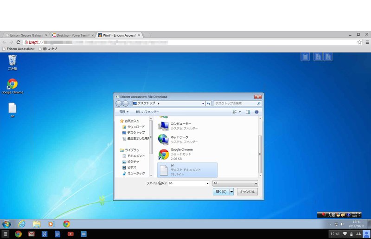Expand the デスクトップ breadcrumb arrow

[159, 103]
